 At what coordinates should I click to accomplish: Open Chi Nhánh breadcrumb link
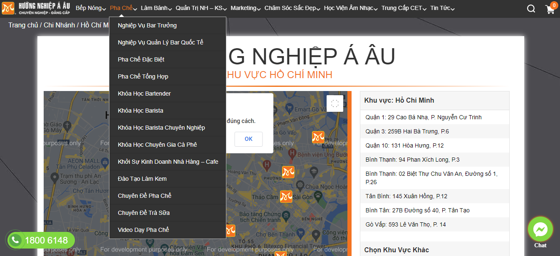pyautogui.click(x=59, y=25)
